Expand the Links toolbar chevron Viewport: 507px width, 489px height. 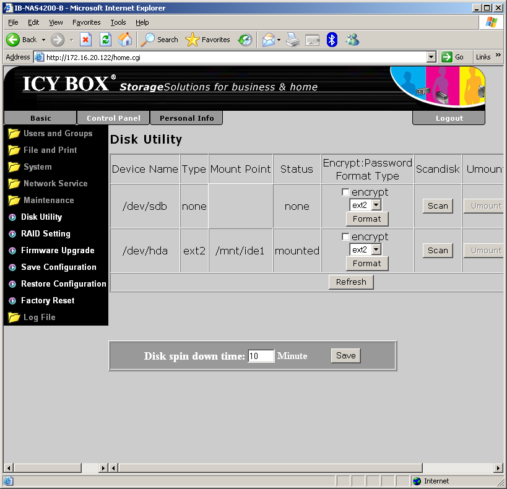(x=498, y=55)
